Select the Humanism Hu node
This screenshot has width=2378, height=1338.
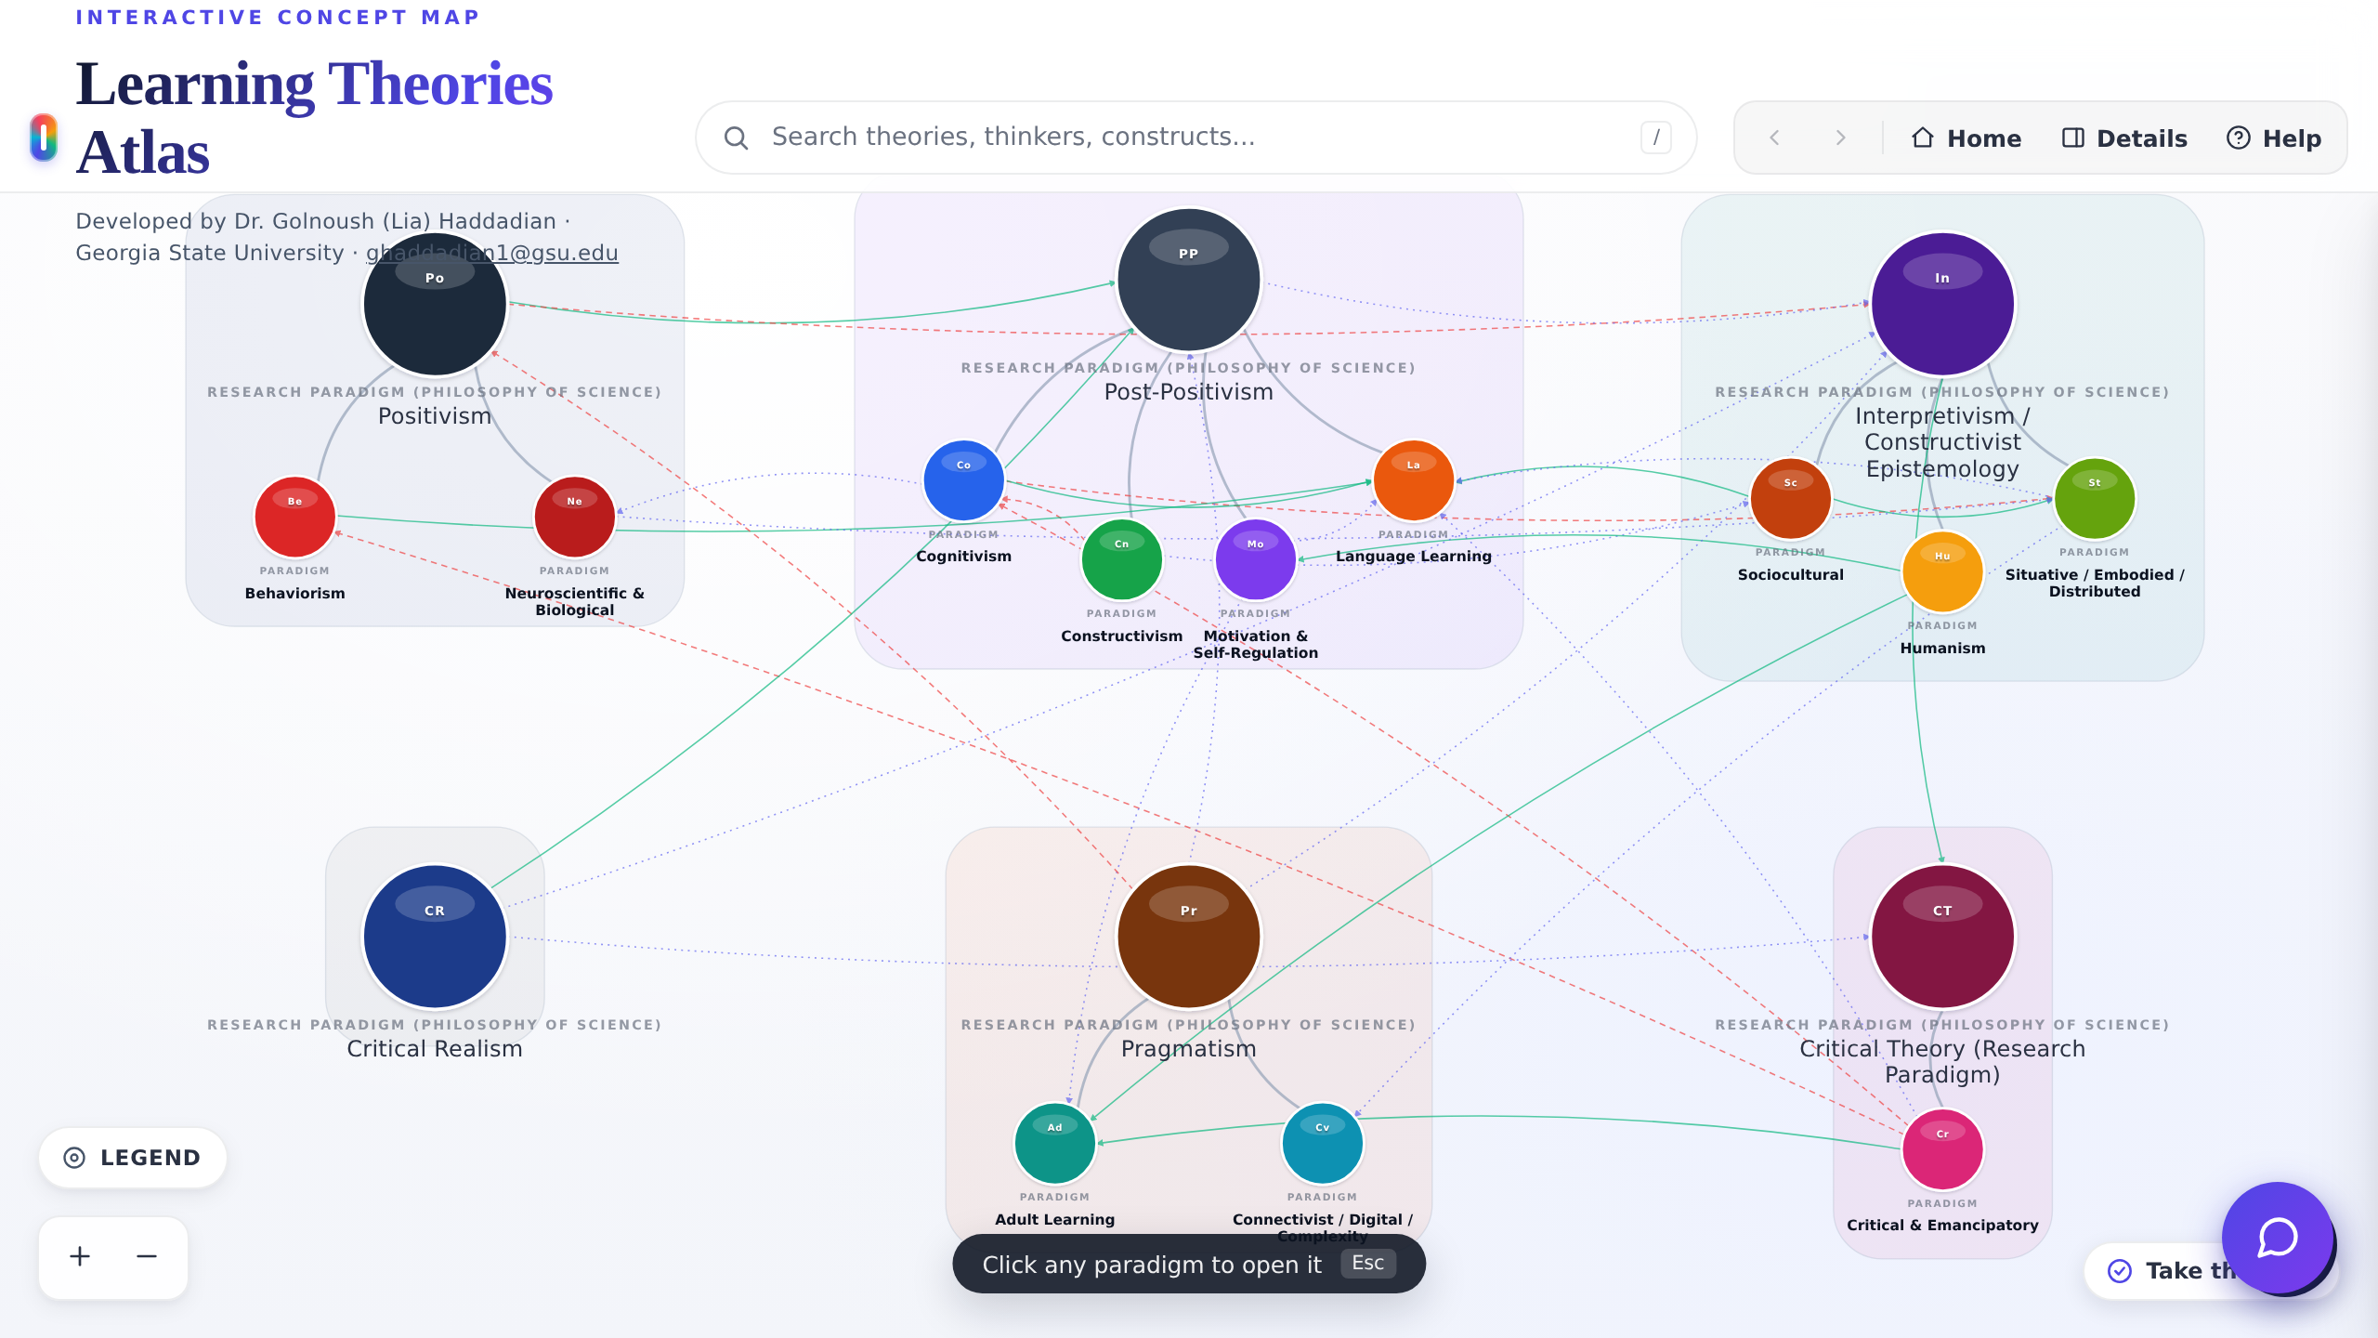1942,572
